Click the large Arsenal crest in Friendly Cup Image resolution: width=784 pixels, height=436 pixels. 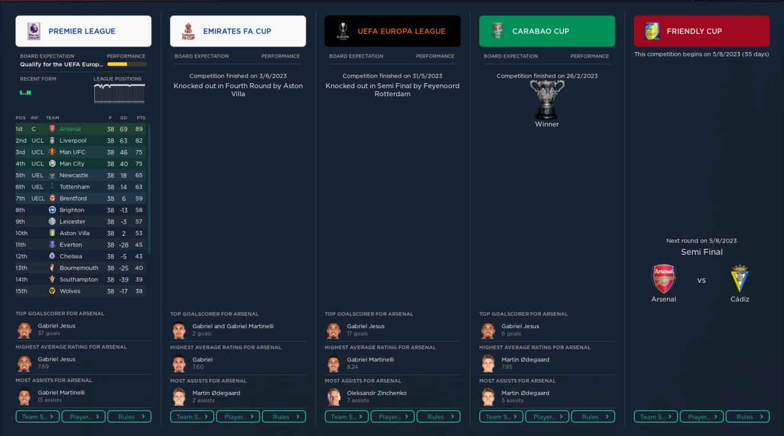[663, 279]
